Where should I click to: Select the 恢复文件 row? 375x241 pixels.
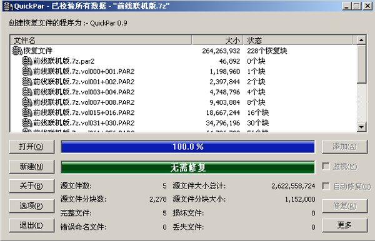[183, 51]
